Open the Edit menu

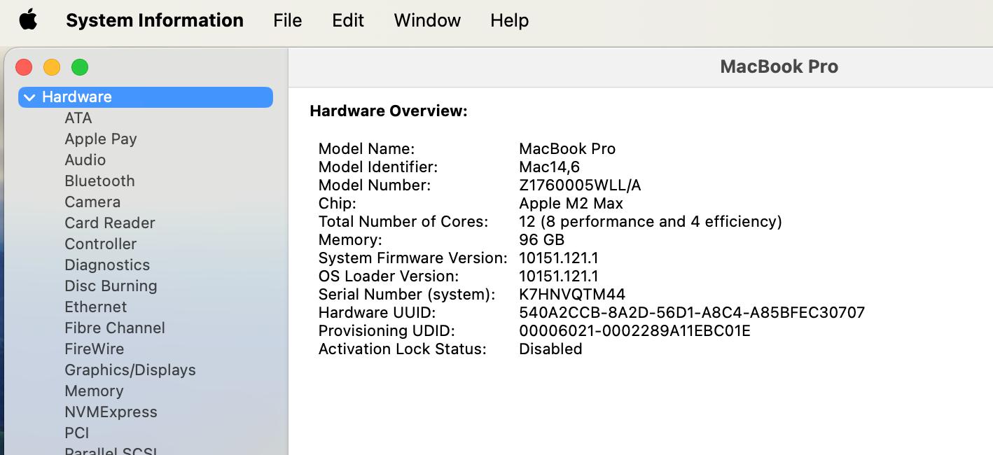point(348,20)
